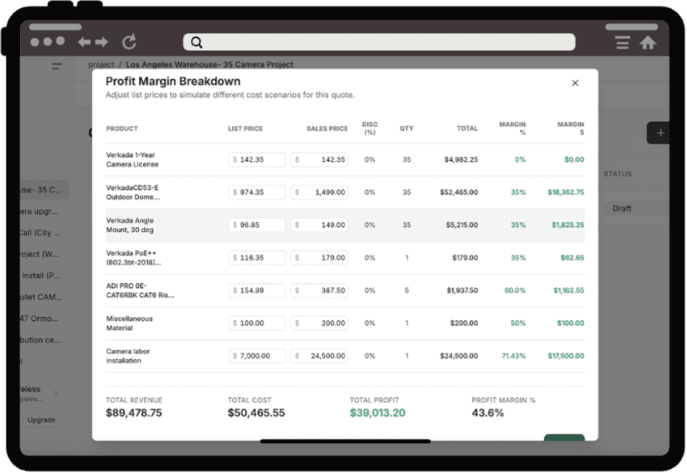Viewport: 687px width, 473px height.
Task: Select 'Verkada 1-Year Camera License' product name
Action: (132, 159)
